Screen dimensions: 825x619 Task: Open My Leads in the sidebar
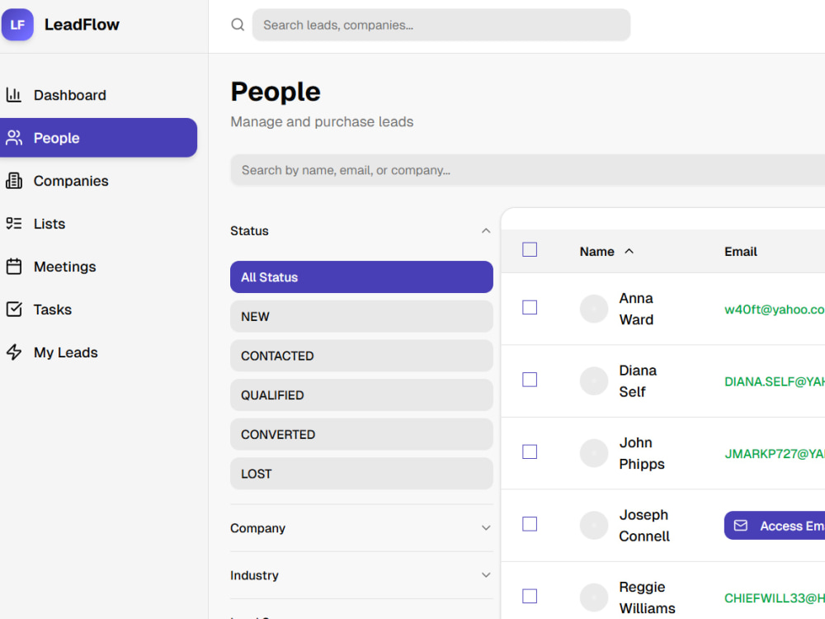(x=98, y=352)
